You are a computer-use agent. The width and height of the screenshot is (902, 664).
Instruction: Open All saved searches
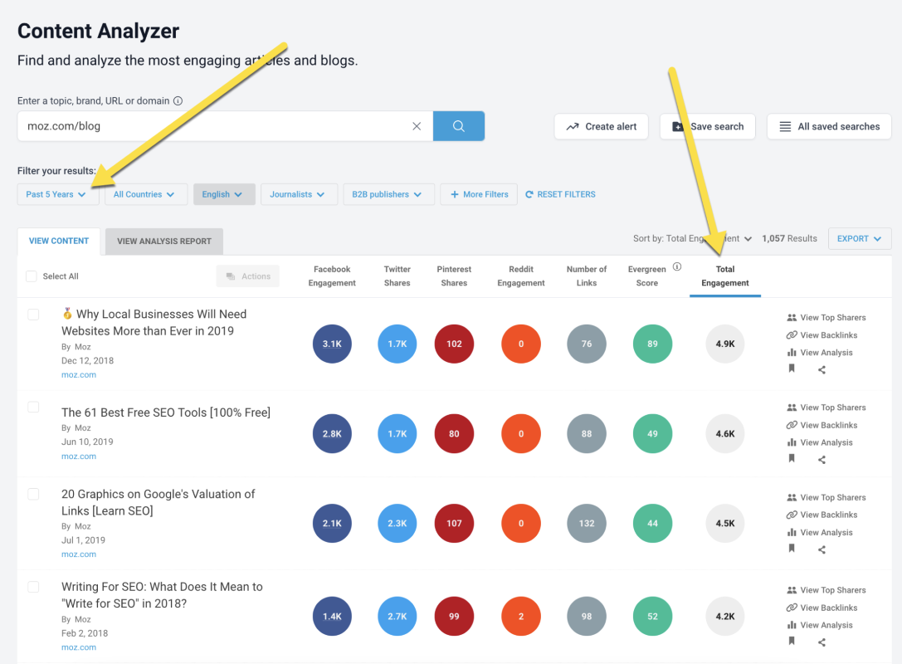click(829, 127)
